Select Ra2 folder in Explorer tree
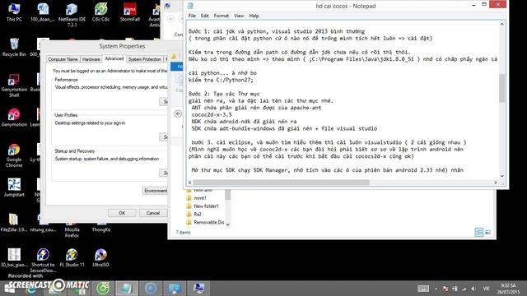Viewport: 527px width, 296px height. [x=198, y=214]
